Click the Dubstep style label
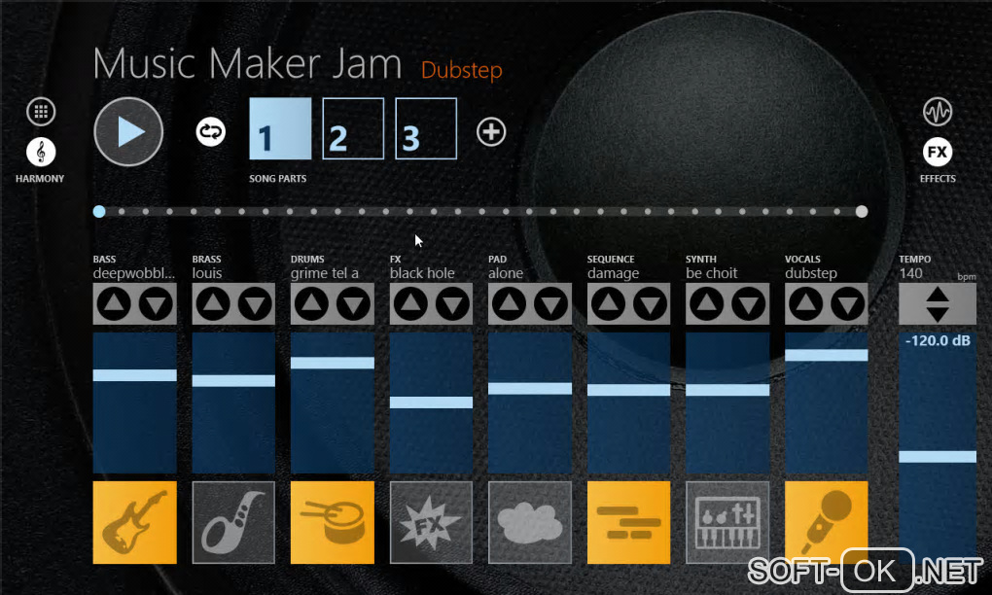 [461, 70]
